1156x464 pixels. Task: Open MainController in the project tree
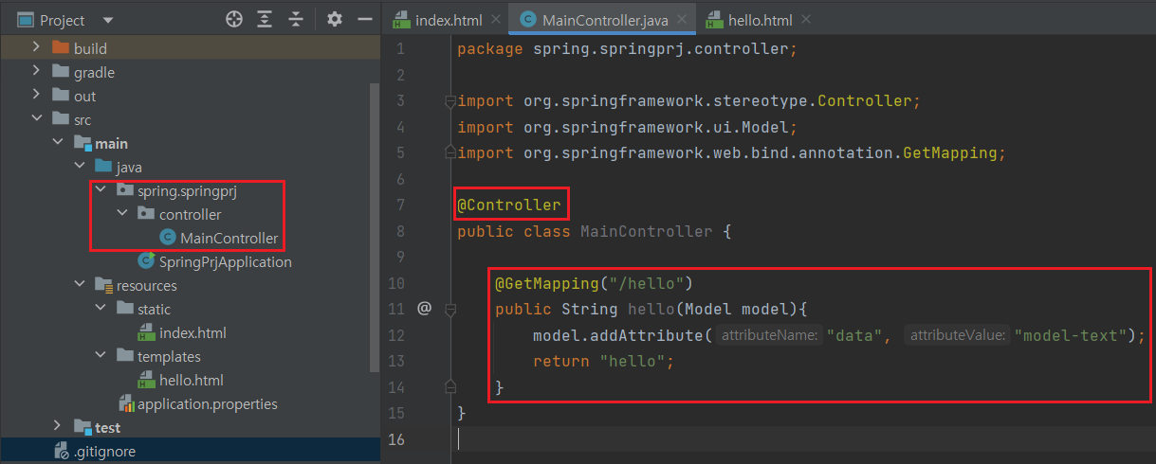(229, 239)
